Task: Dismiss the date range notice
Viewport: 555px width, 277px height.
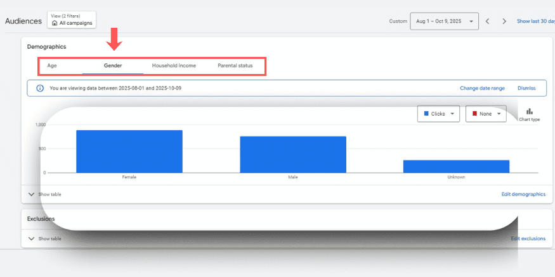Action: pos(526,89)
